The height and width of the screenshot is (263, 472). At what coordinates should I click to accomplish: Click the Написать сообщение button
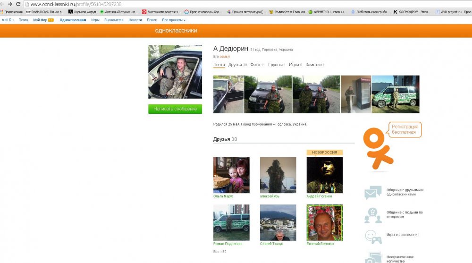(x=175, y=109)
